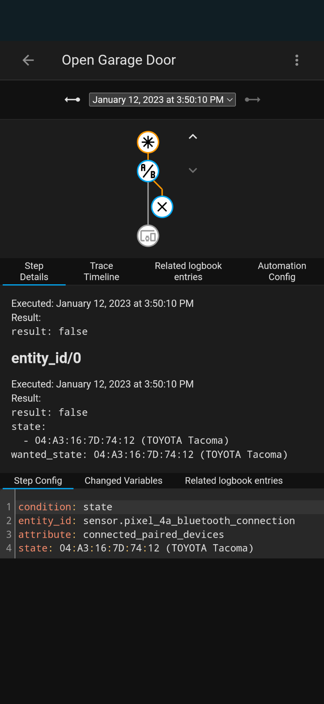Switch to the Automation Config tab

[282, 271]
